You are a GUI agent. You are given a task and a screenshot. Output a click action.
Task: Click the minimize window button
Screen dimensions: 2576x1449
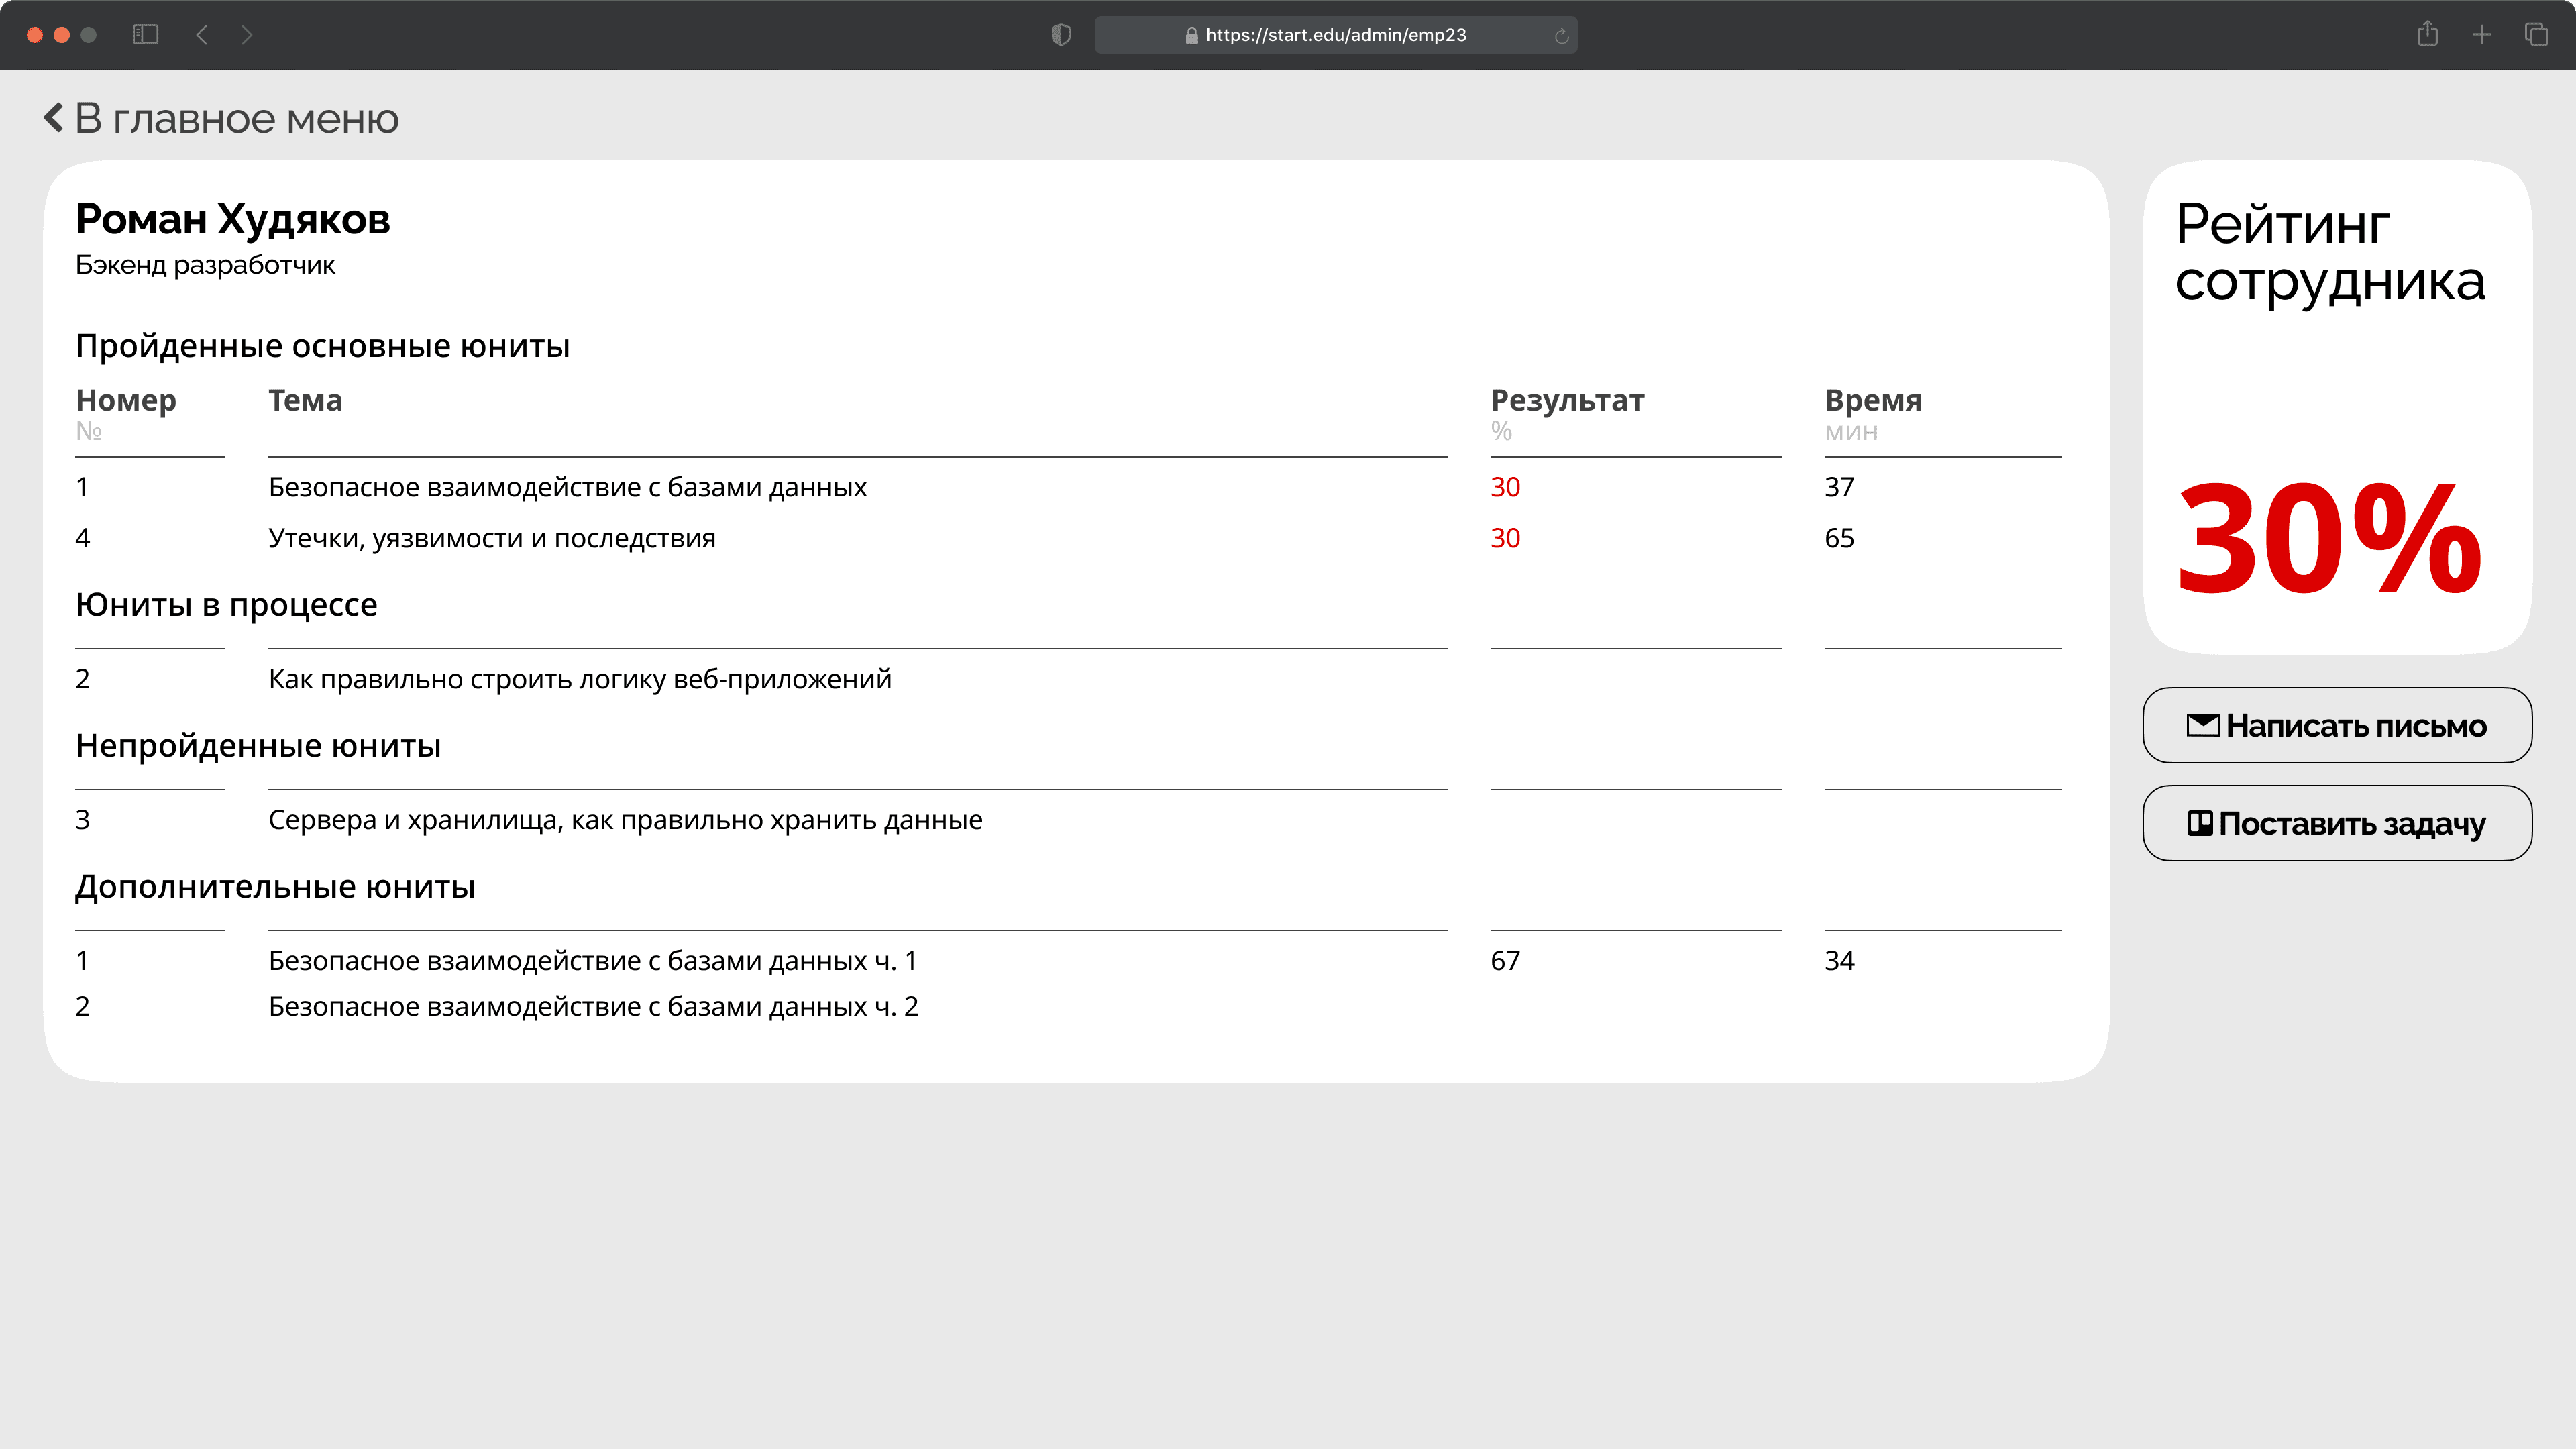pyautogui.click(x=61, y=35)
